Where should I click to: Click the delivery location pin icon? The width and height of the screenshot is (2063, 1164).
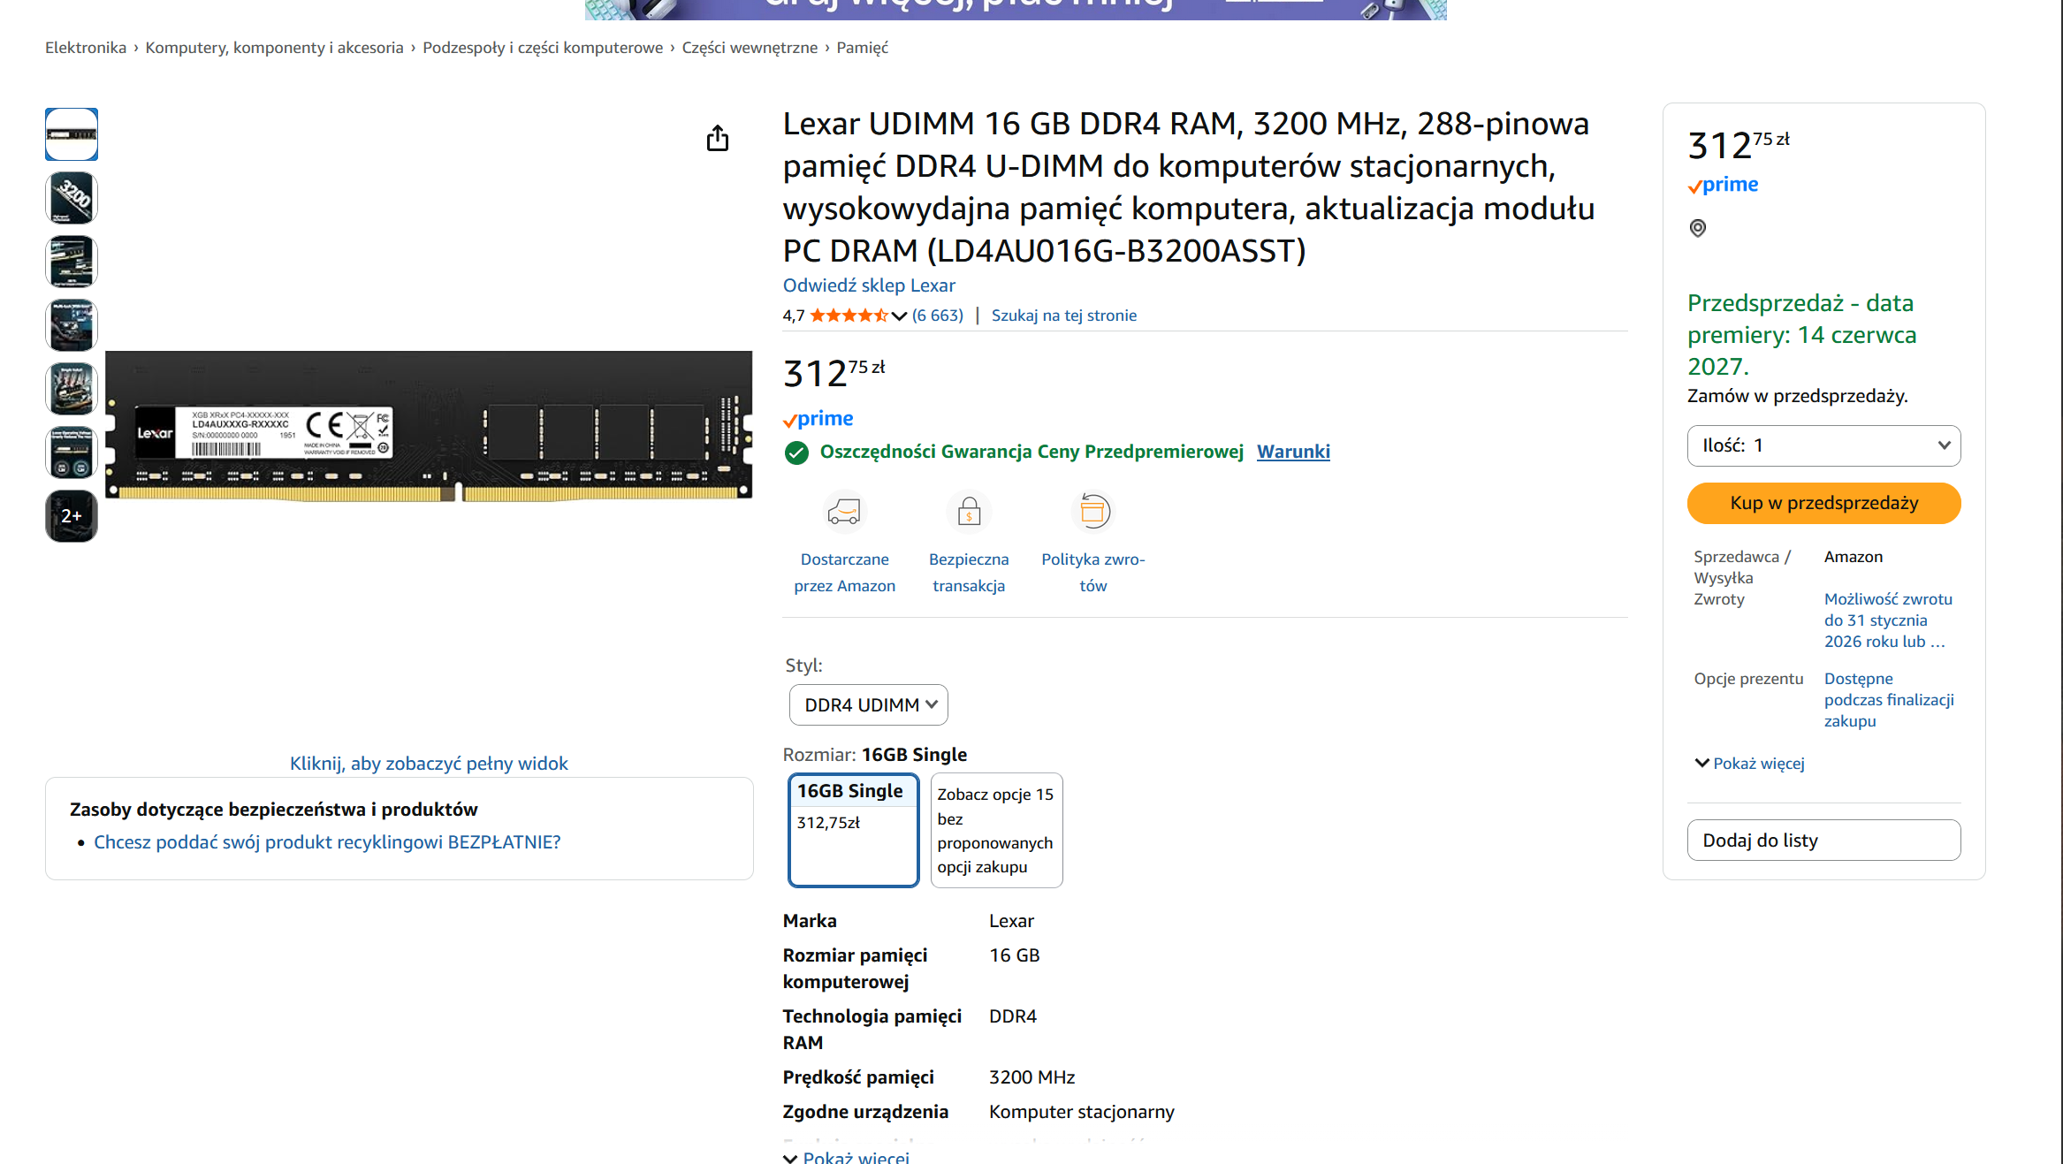pos(1698,228)
